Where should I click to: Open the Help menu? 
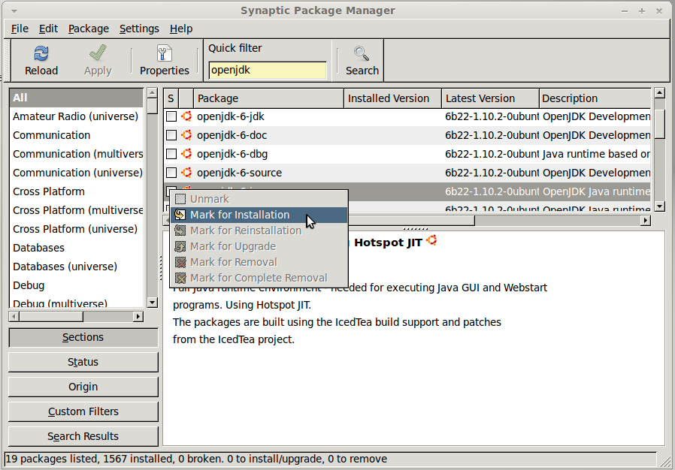coord(181,29)
